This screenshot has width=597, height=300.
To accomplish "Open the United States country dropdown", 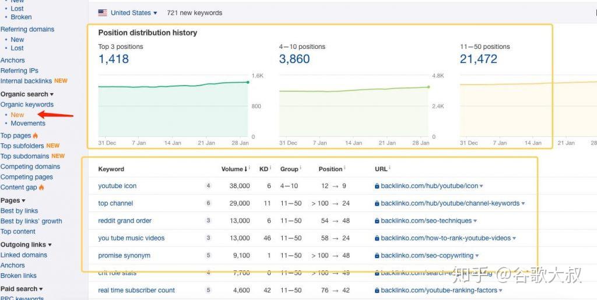I will coord(134,13).
